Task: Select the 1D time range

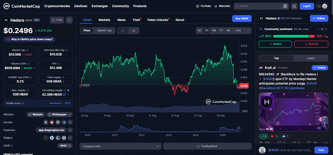Action: pos(199,31)
